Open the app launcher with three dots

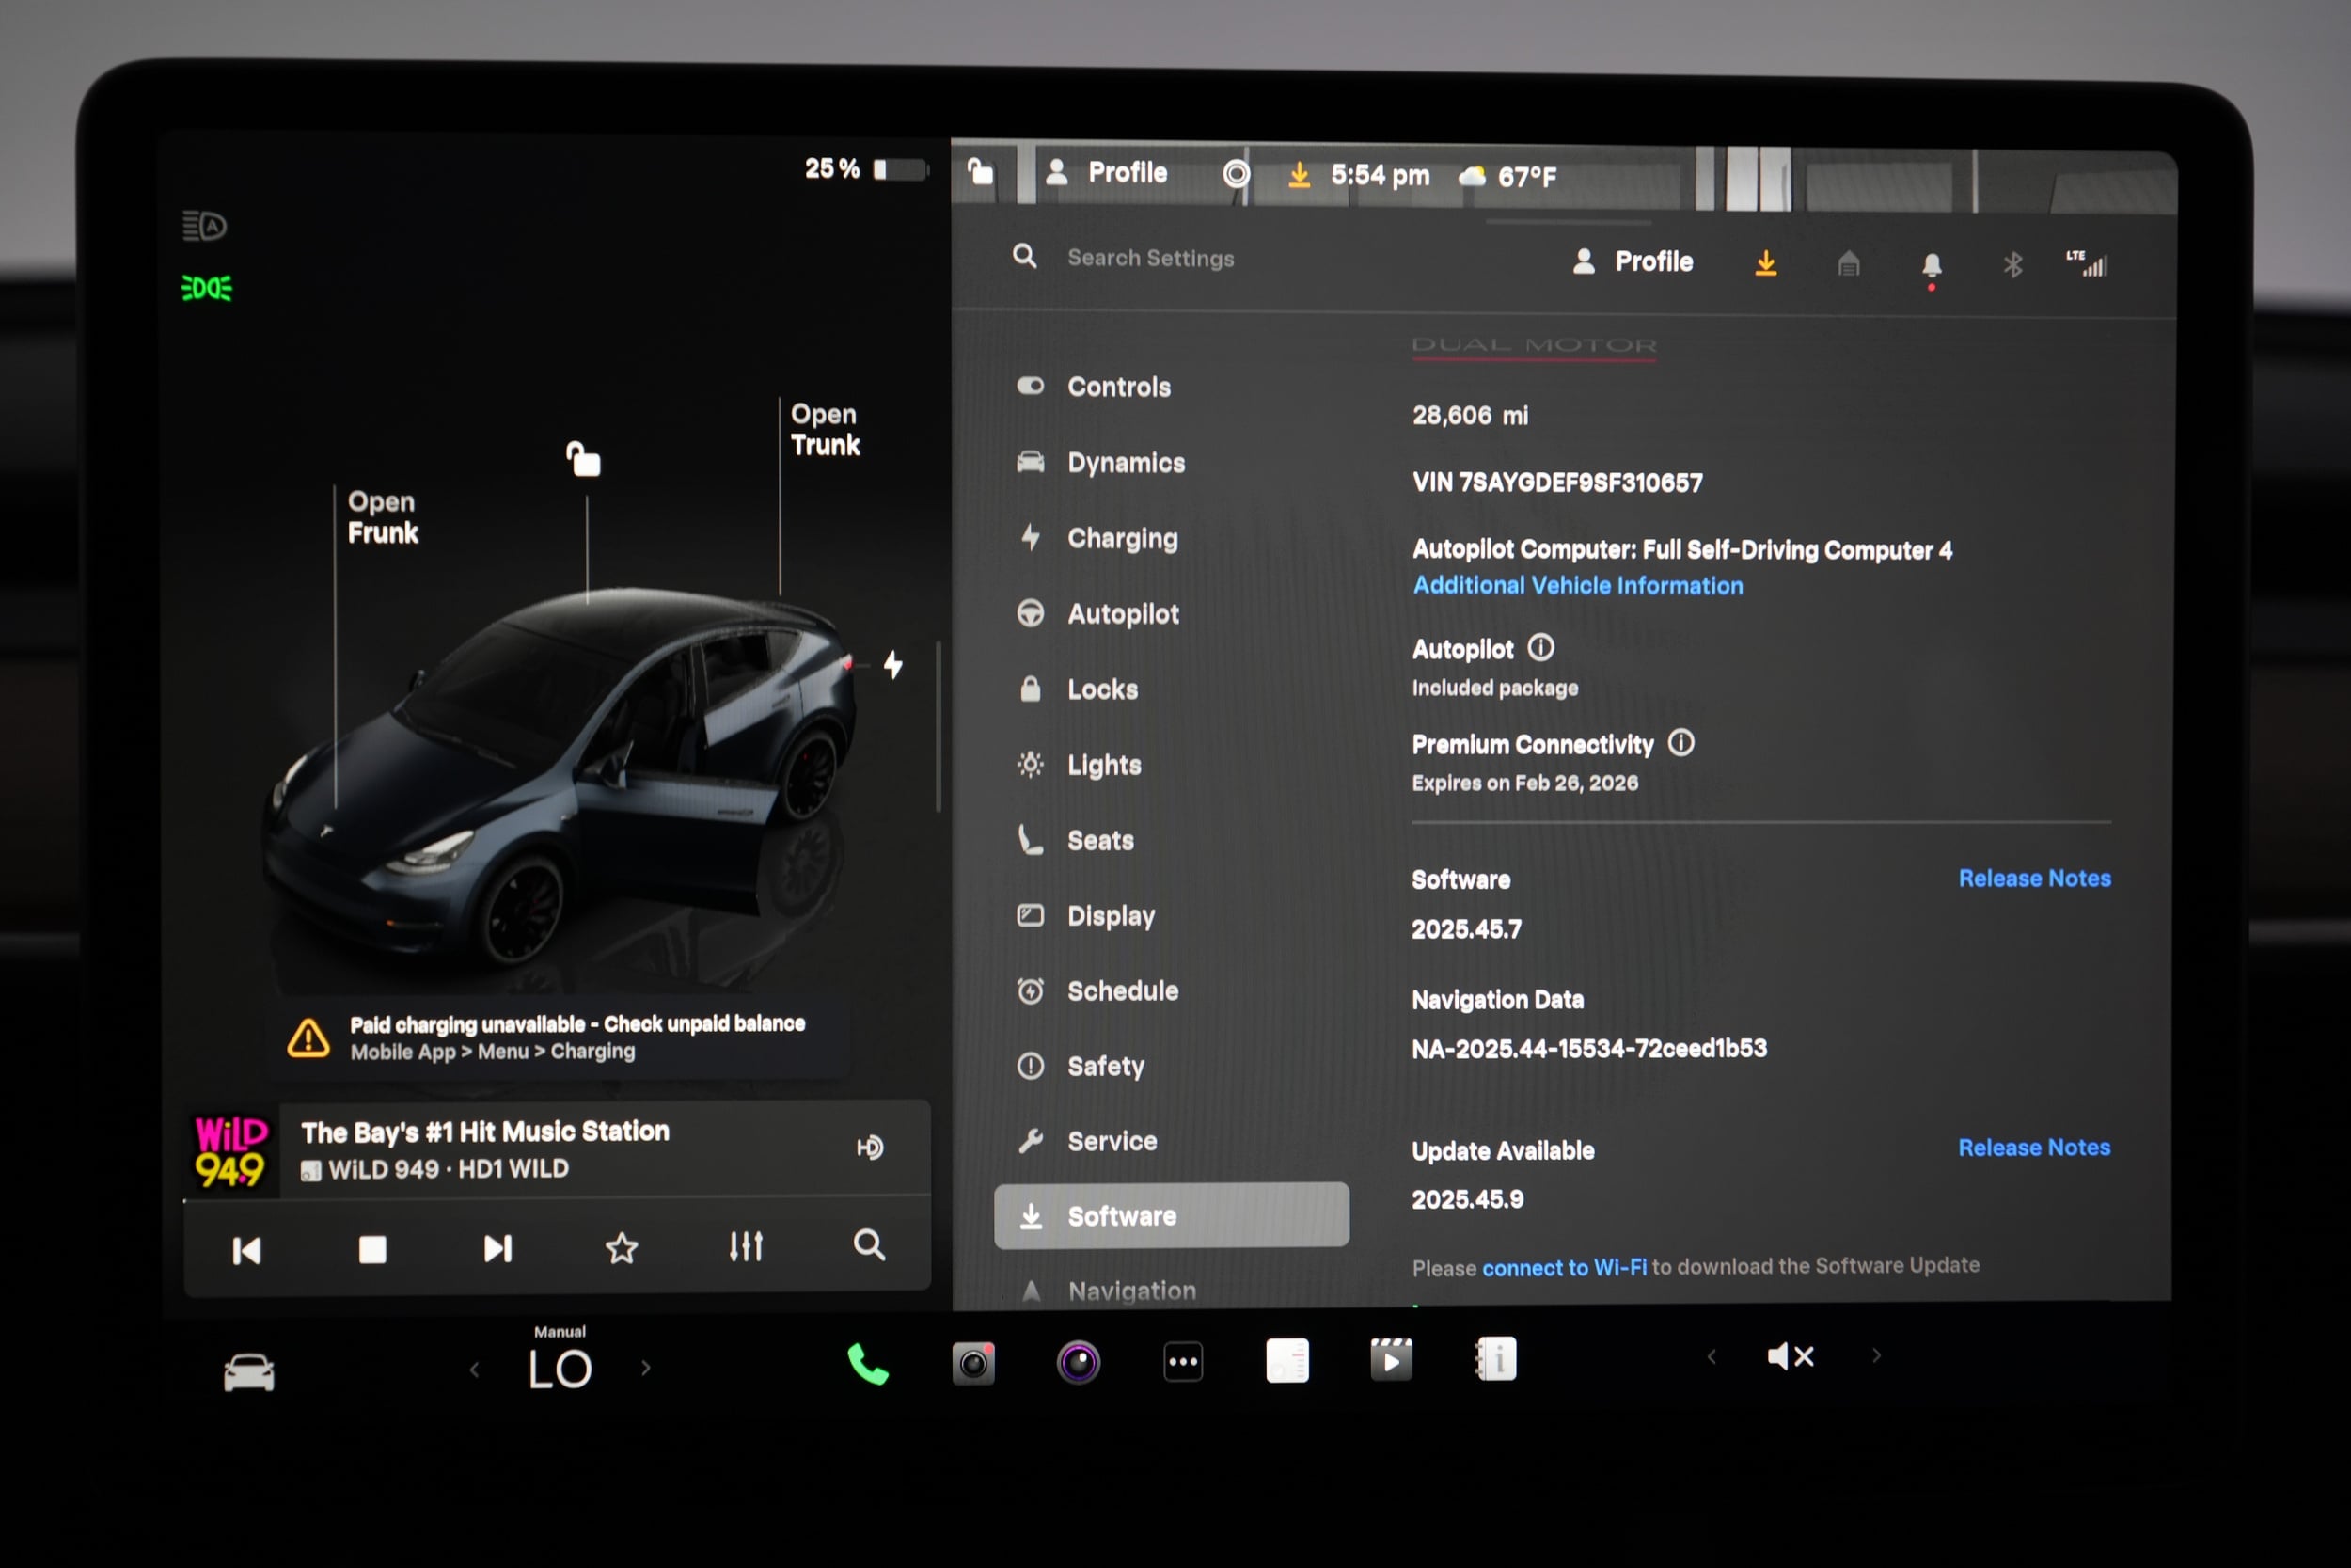coord(1184,1362)
